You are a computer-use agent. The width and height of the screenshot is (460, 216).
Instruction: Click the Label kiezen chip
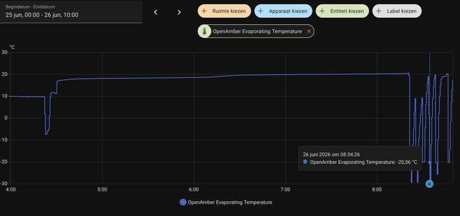tap(397, 11)
